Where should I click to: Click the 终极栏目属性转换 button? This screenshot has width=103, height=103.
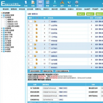62,71
